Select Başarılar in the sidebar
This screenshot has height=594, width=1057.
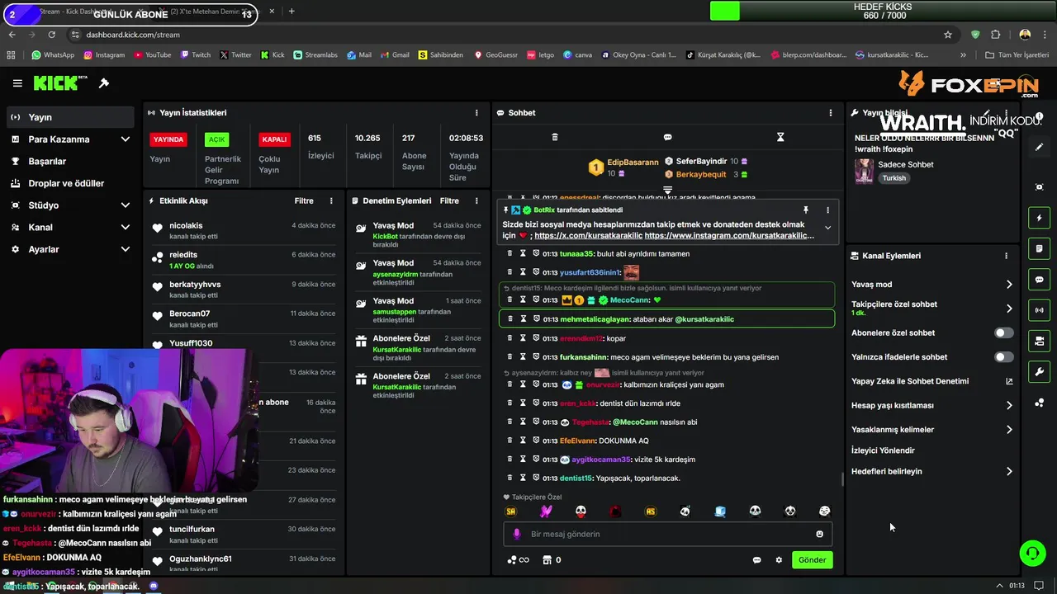(x=69, y=161)
